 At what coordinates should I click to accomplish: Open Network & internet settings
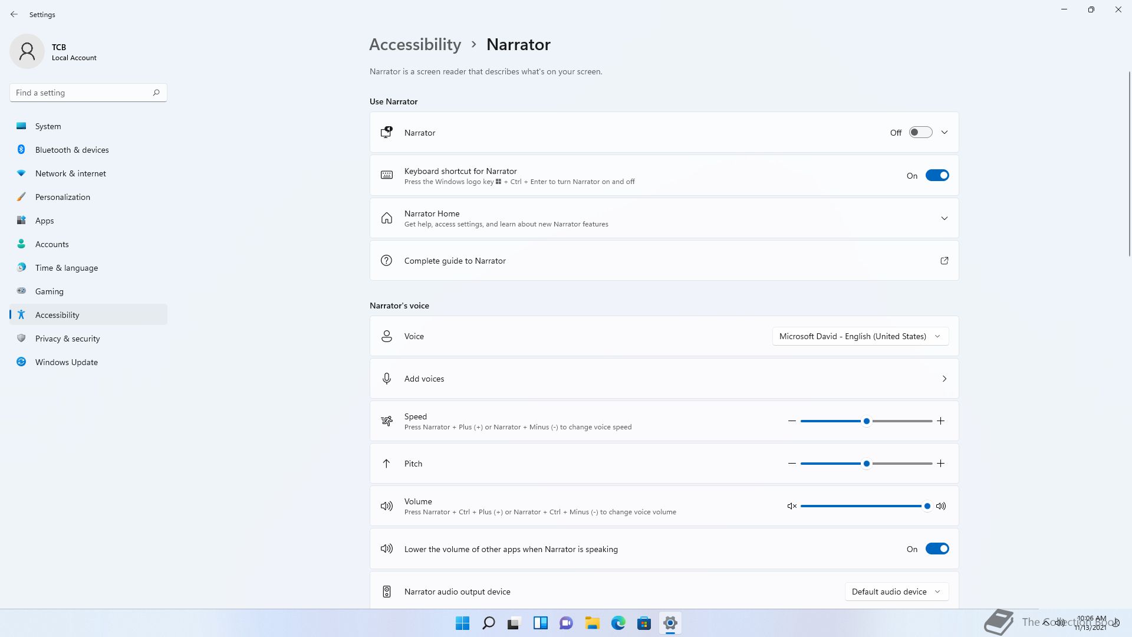pyautogui.click(x=88, y=173)
